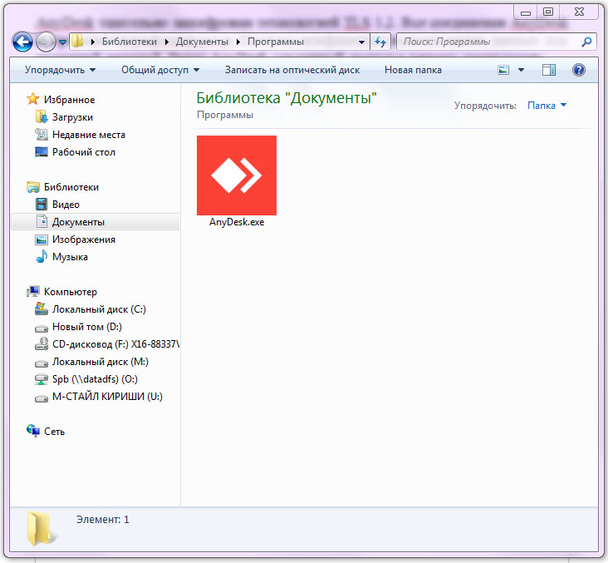Open Новый том (D:)
The width and height of the screenshot is (608, 563).
87,327
